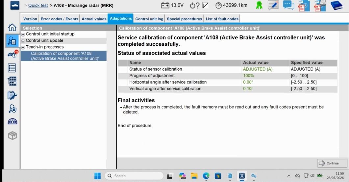The image size is (349, 182).
Task: Click the '0.00°' horizontal angle value
Action: click(248, 82)
